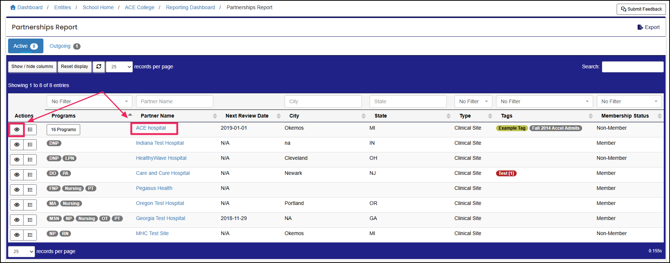Click Reset display button
Screen dimensions: 670x263
75,66
